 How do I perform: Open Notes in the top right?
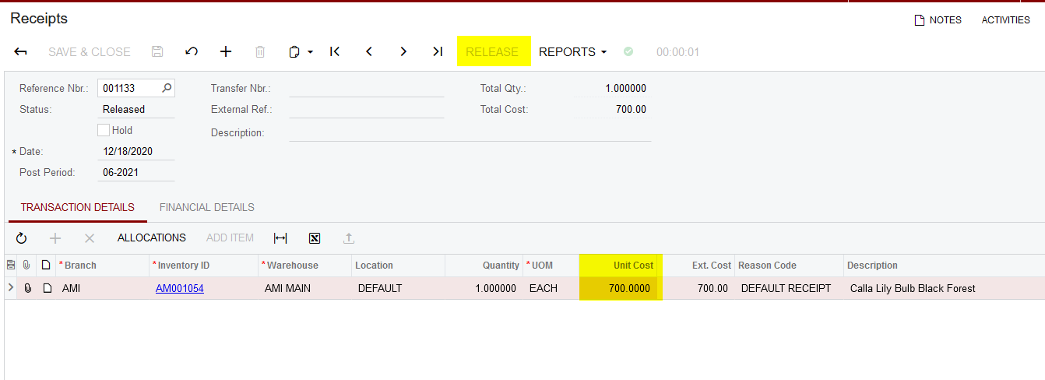[938, 20]
